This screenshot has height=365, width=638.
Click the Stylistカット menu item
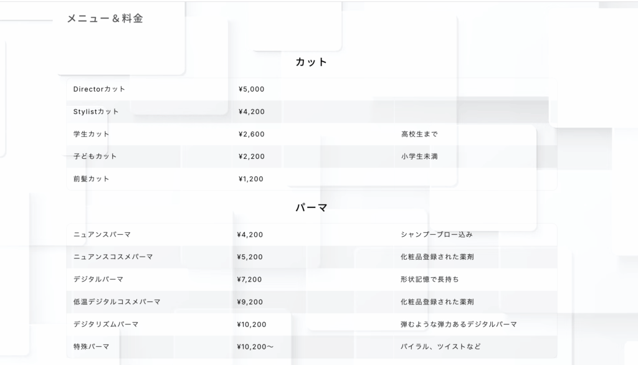[96, 111]
